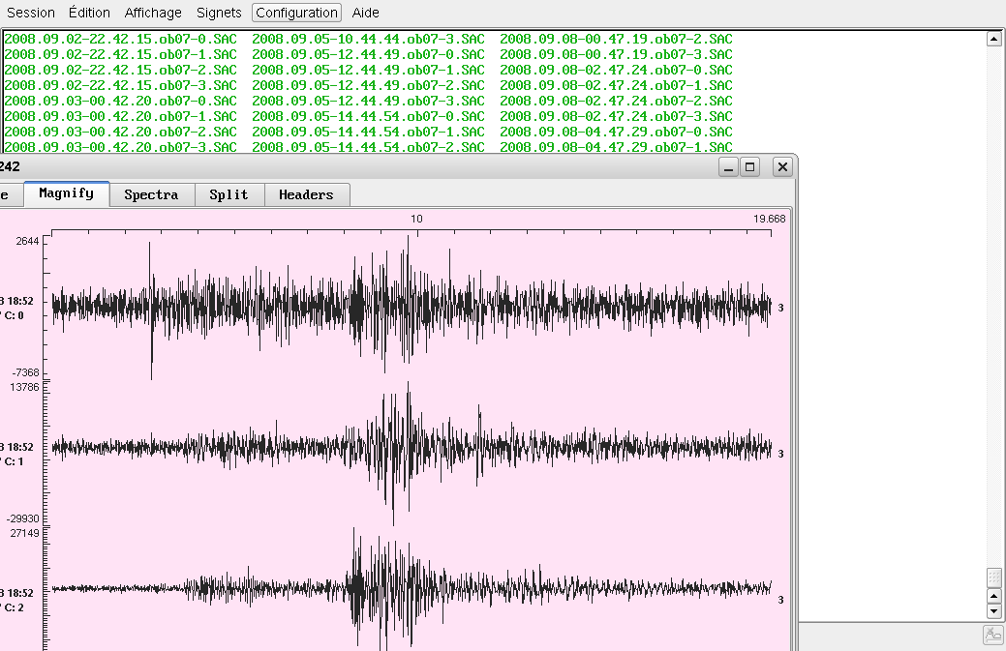This screenshot has width=1006, height=651.
Task: Expand the Configuration menu
Action: (296, 13)
